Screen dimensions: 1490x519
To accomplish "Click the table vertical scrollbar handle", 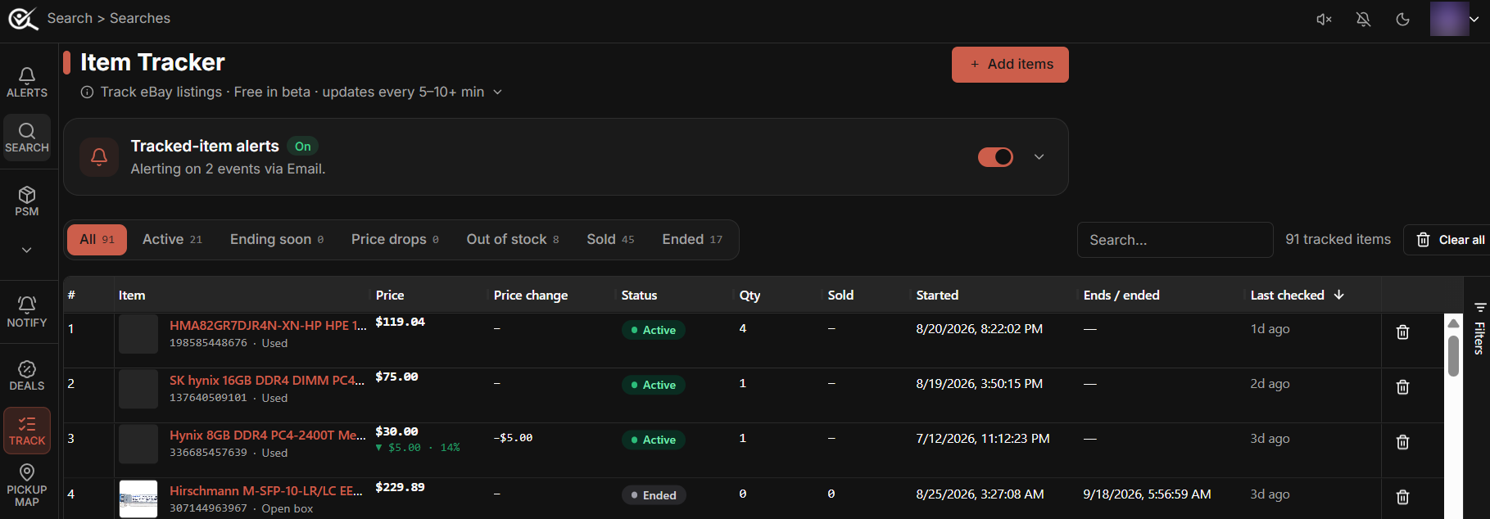I will (1453, 356).
